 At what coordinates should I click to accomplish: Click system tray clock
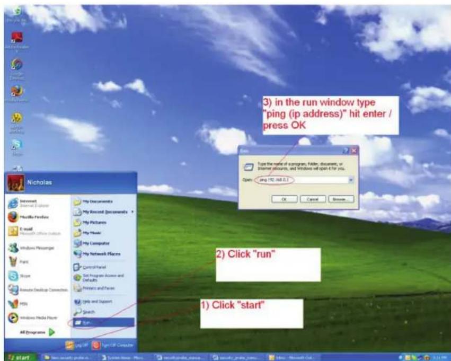[x=440, y=357]
